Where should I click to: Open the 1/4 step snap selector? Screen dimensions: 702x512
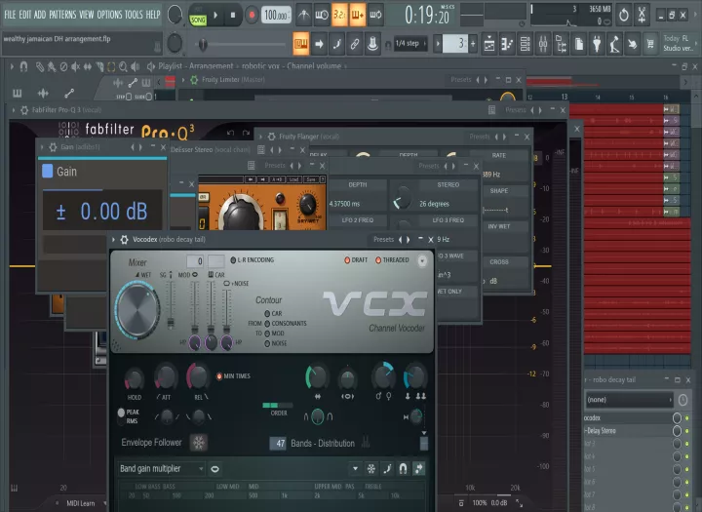(x=409, y=44)
